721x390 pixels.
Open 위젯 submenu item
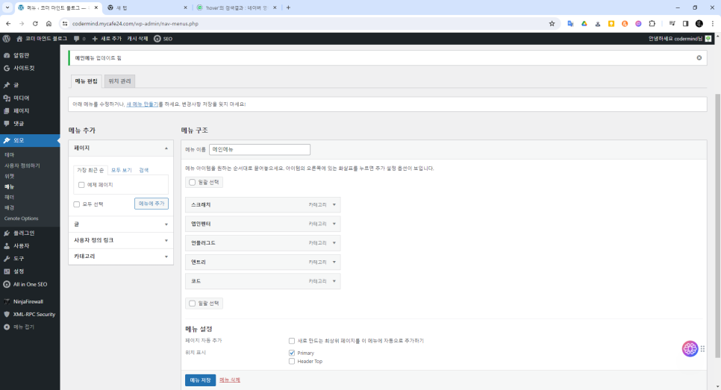pyautogui.click(x=9, y=176)
